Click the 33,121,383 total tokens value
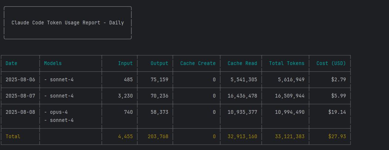Image resolution: width=389 pixels, height=150 pixels. 289,136
